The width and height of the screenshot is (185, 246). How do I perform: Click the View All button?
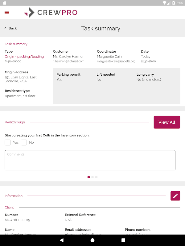pyautogui.click(x=167, y=122)
